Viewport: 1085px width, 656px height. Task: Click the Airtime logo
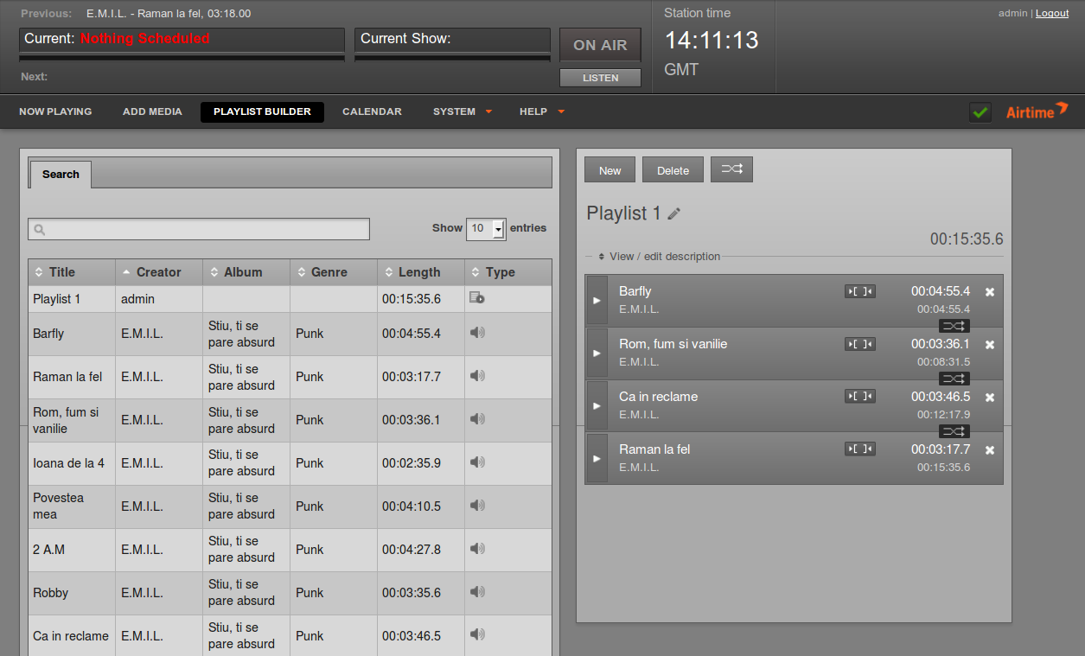[1035, 111]
